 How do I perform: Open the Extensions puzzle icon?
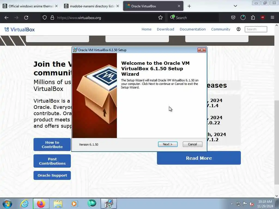click(x=253, y=17)
